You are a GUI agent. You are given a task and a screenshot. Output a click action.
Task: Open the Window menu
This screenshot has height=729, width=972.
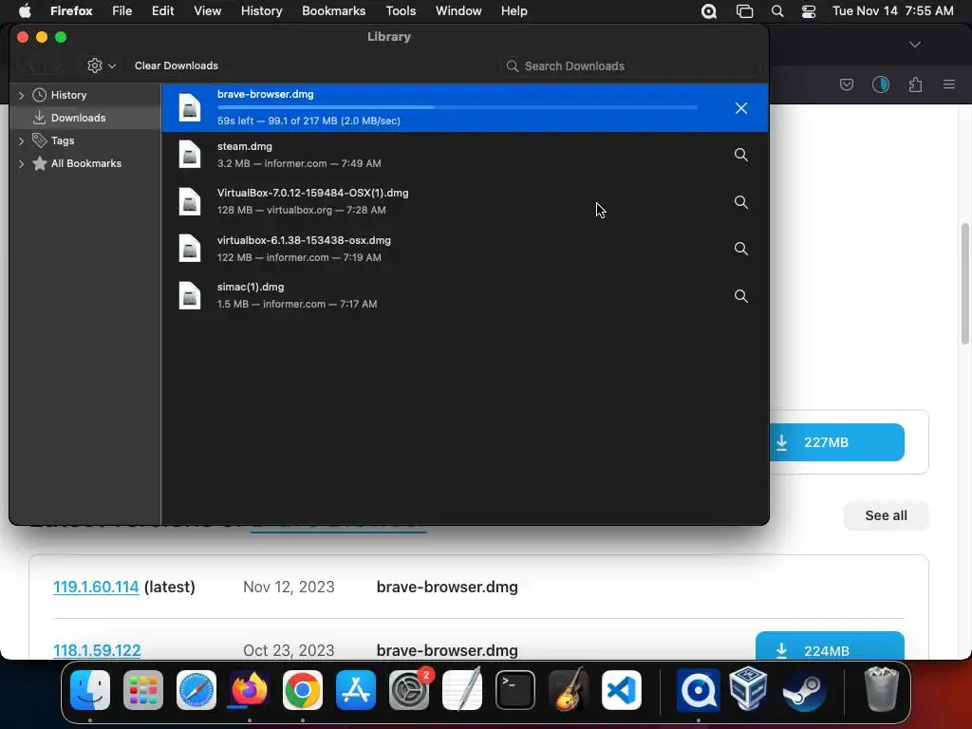[458, 11]
